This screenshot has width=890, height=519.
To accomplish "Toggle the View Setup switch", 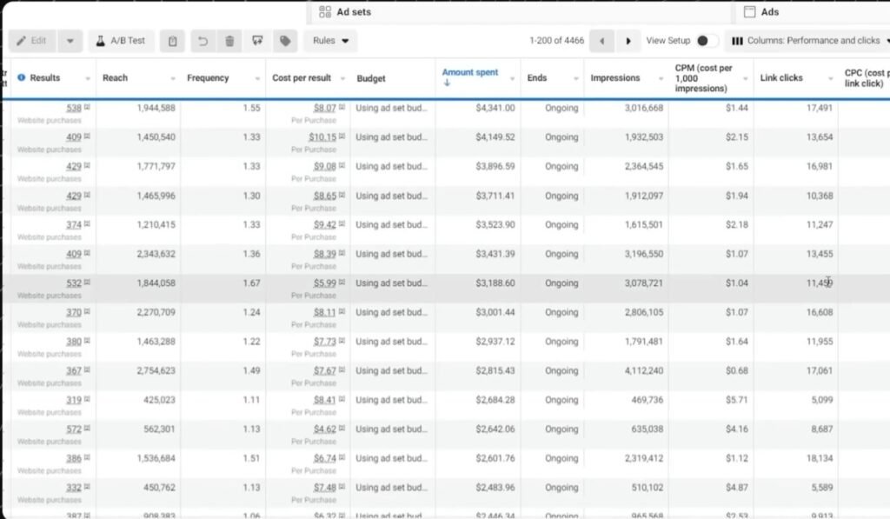I will (707, 41).
